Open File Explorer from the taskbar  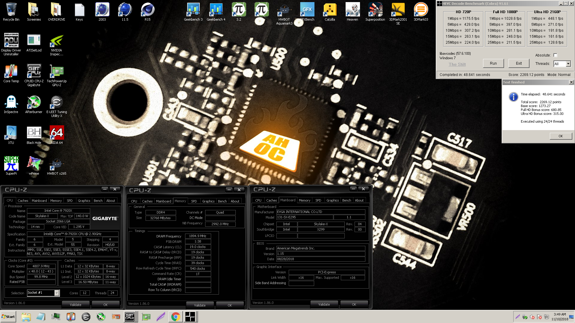(x=26, y=317)
